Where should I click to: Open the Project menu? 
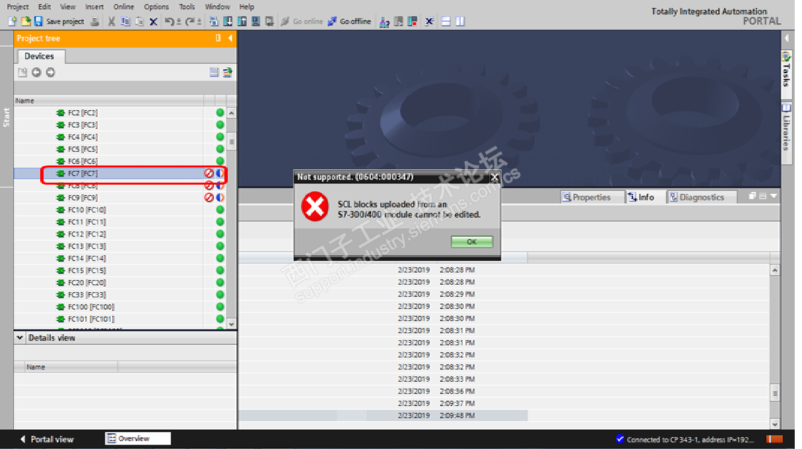pos(18,7)
